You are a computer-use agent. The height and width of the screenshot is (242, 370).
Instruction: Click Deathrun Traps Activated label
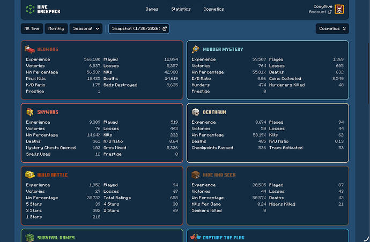pyautogui.click(x=286, y=148)
